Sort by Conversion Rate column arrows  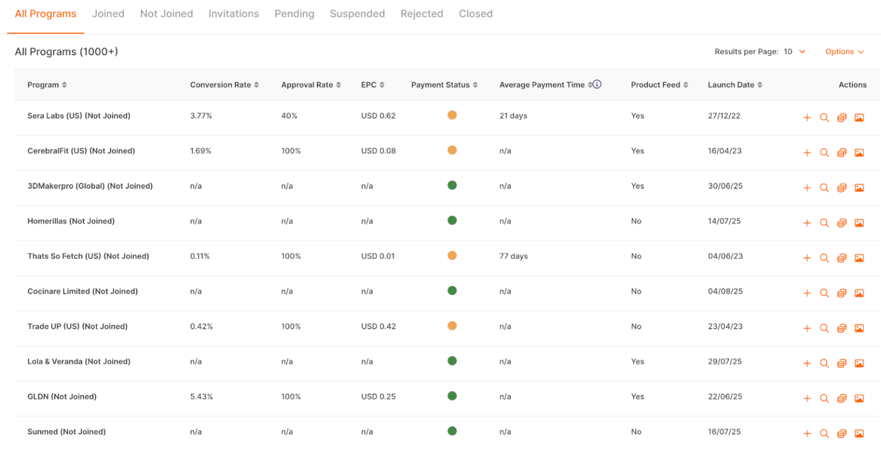[x=256, y=85]
